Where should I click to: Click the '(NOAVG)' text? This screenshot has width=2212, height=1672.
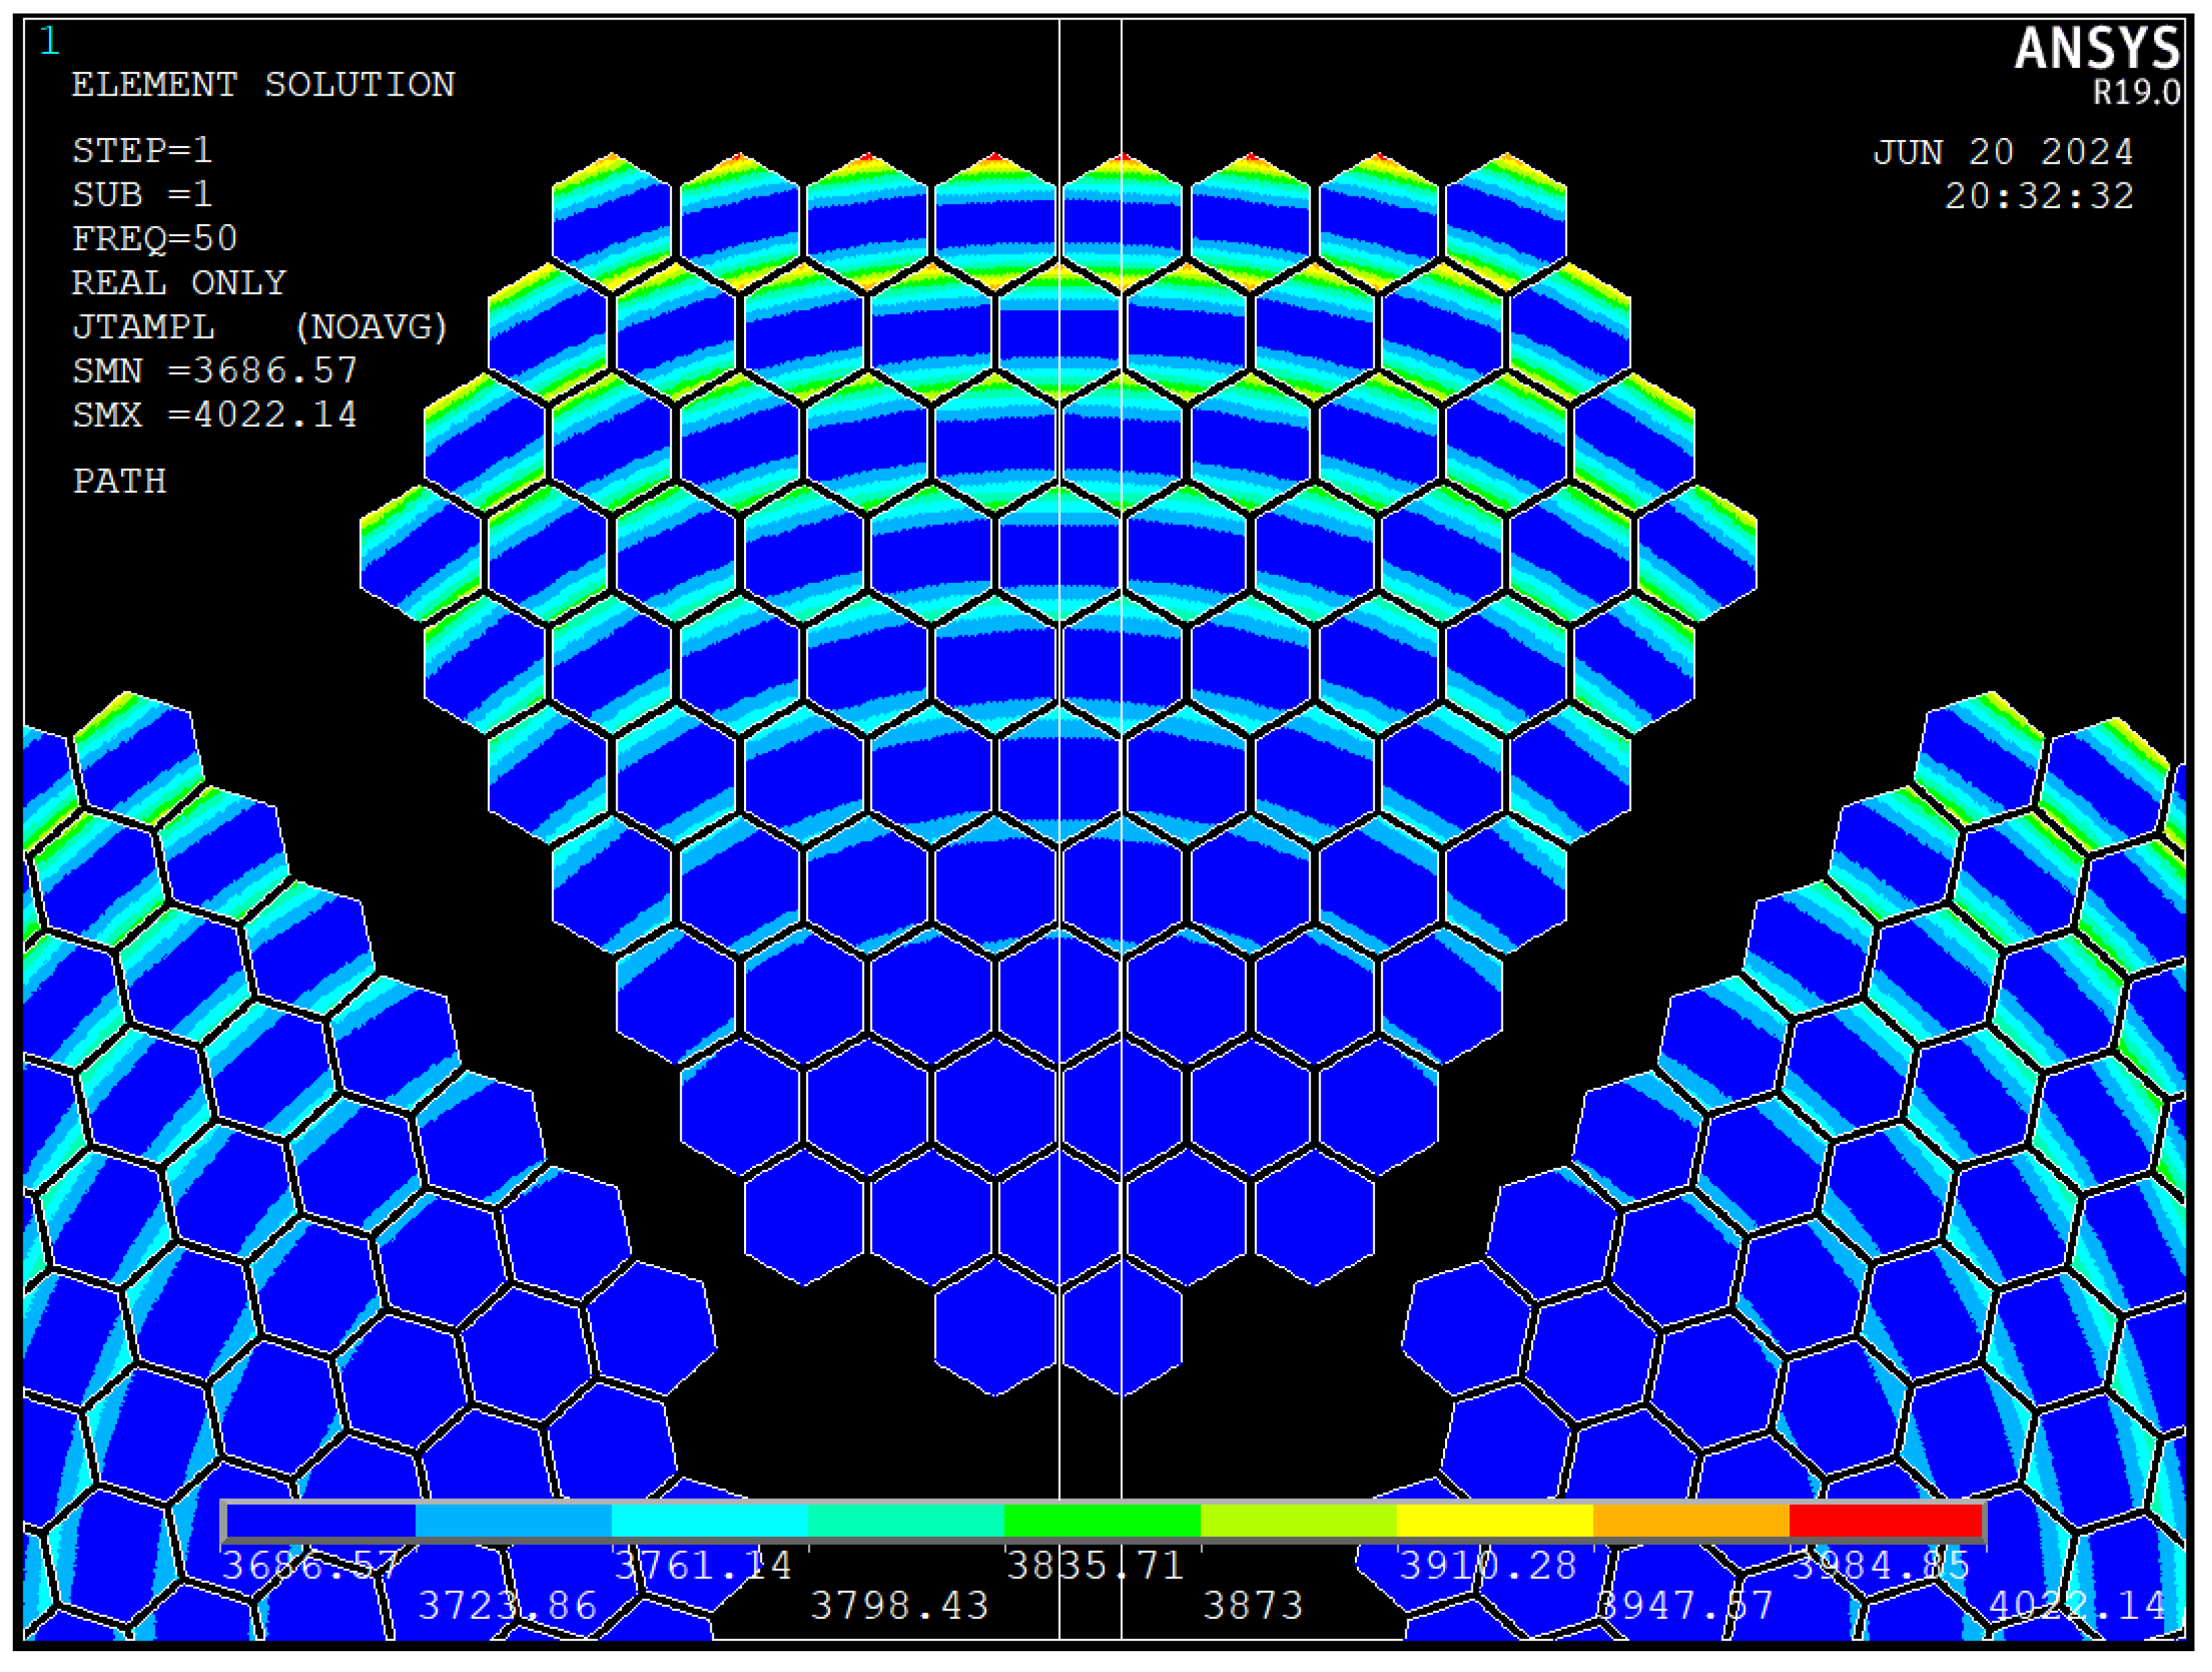371,327
